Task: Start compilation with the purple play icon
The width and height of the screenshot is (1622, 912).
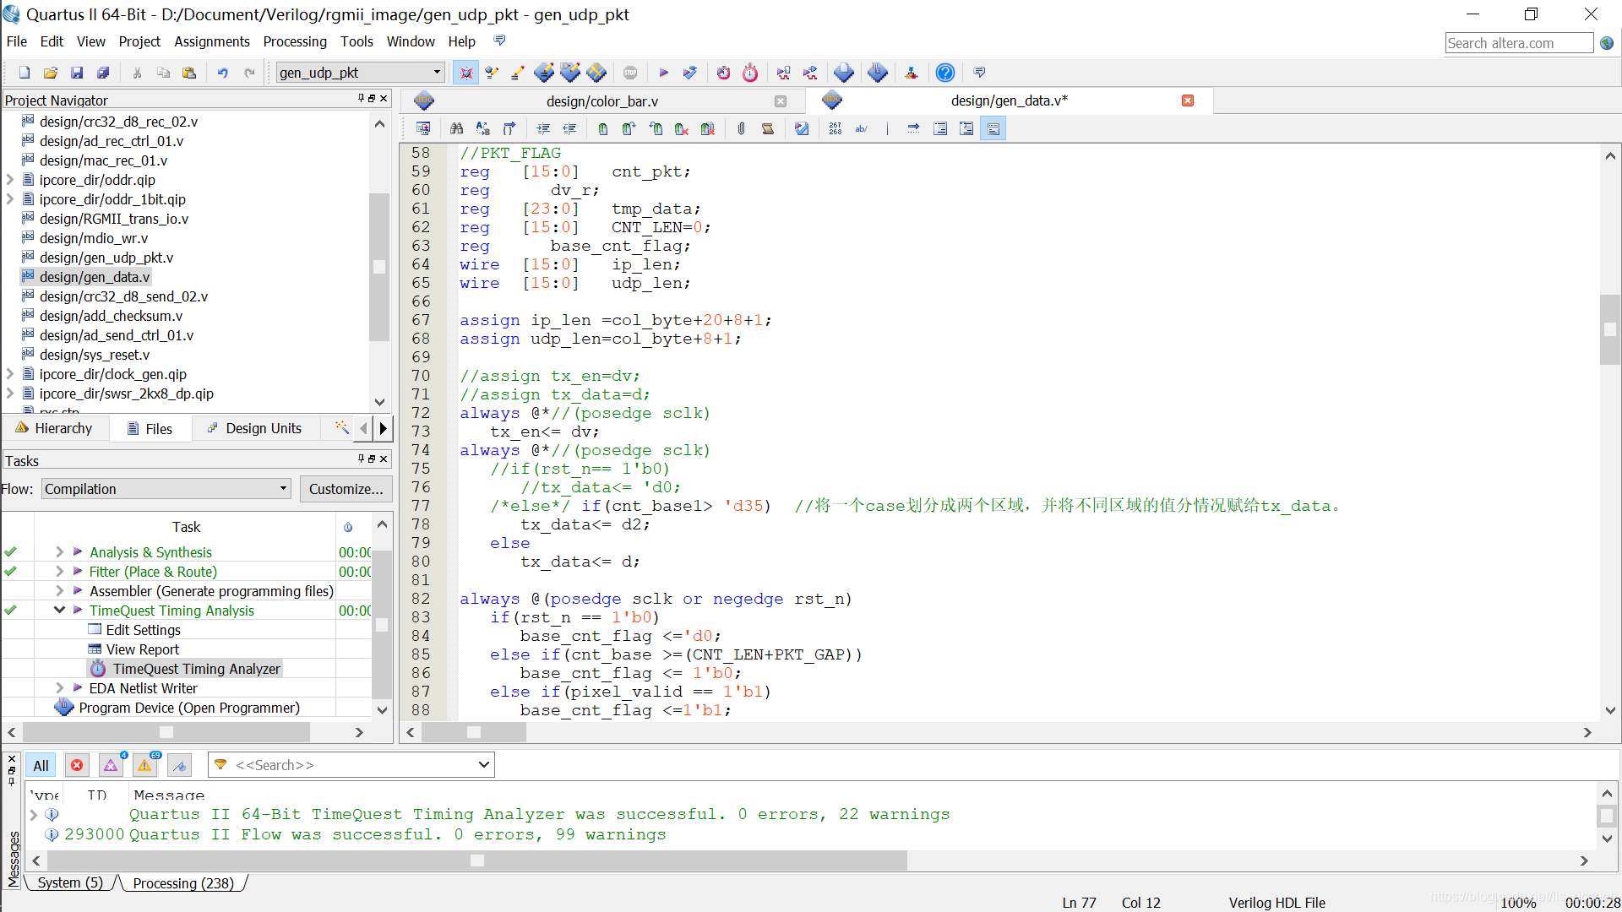Action: tap(663, 73)
